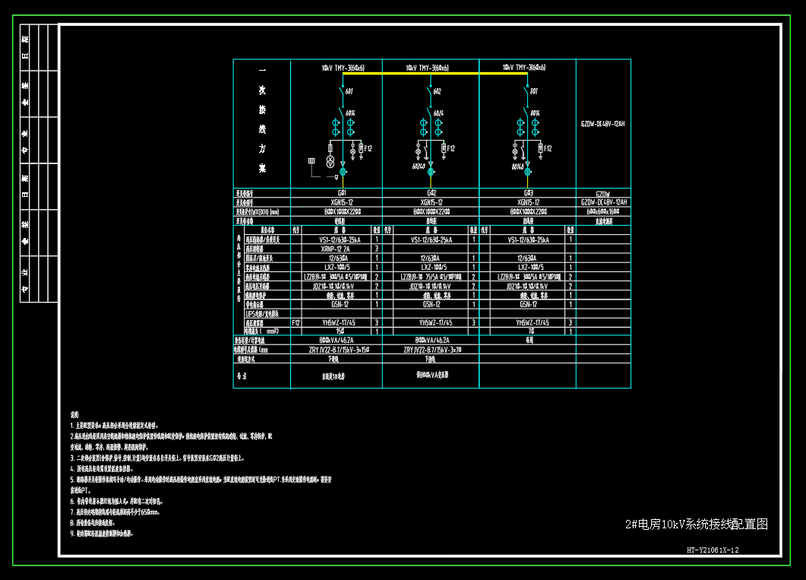Click the indicator lamp symbol in G03 diagram
This screenshot has width=806, height=580.
click(514, 151)
